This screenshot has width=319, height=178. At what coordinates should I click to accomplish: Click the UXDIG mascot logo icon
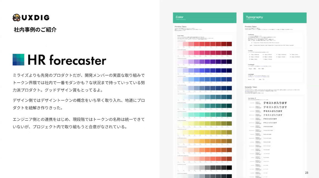click(16, 18)
